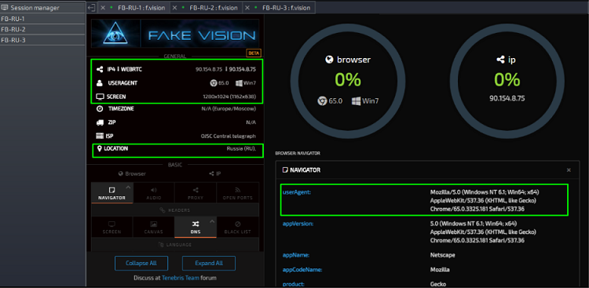The height and width of the screenshot is (288, 589).
Task: Select the NAVIGATOR tile in Basic
Action: tap(112, 193)
